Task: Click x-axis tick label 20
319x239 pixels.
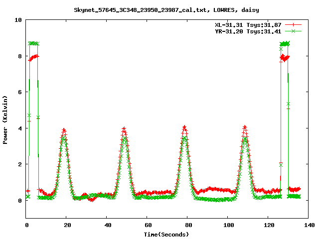Action: tap(67, 225)
